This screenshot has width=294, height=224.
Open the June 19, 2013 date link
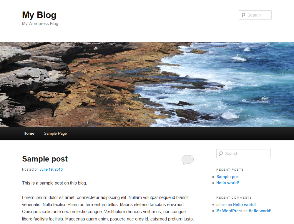[51, 169]
